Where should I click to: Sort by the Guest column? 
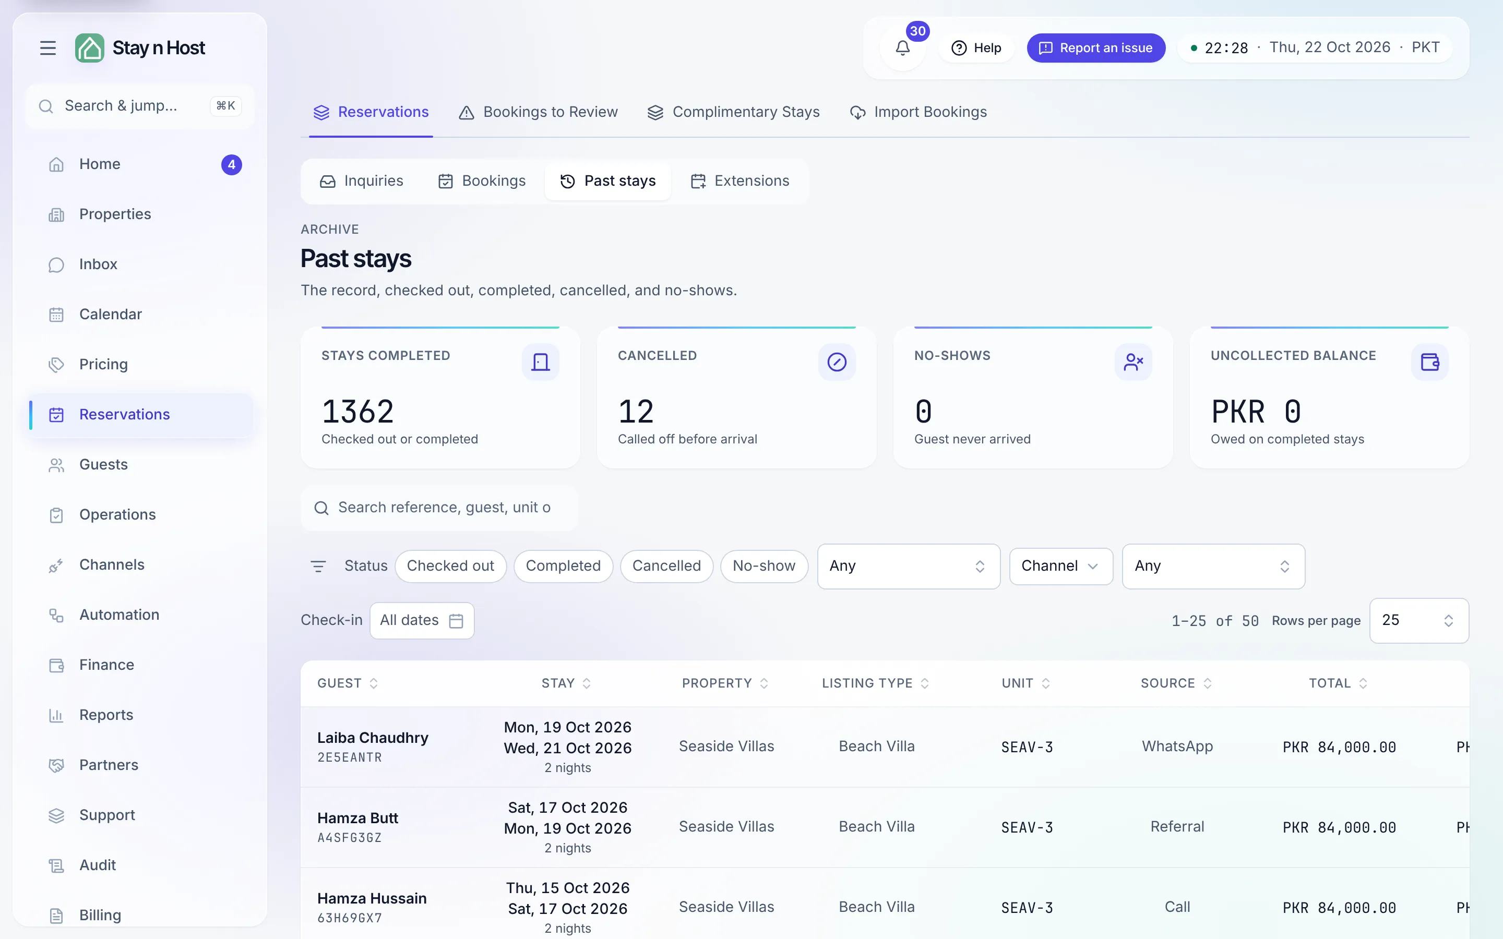pyautogui.click(x=347, y=683)
